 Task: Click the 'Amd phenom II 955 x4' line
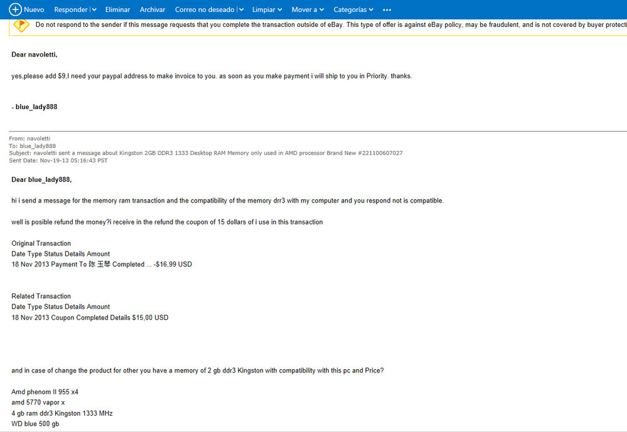(45, 392)
